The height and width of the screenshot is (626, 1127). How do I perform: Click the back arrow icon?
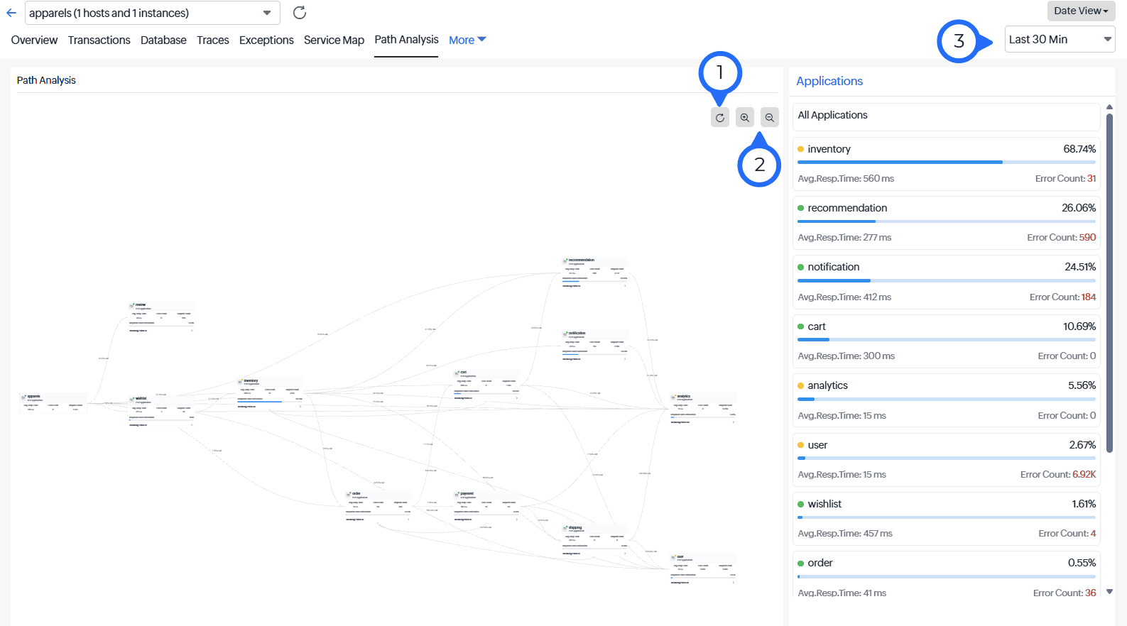[11, 13]
